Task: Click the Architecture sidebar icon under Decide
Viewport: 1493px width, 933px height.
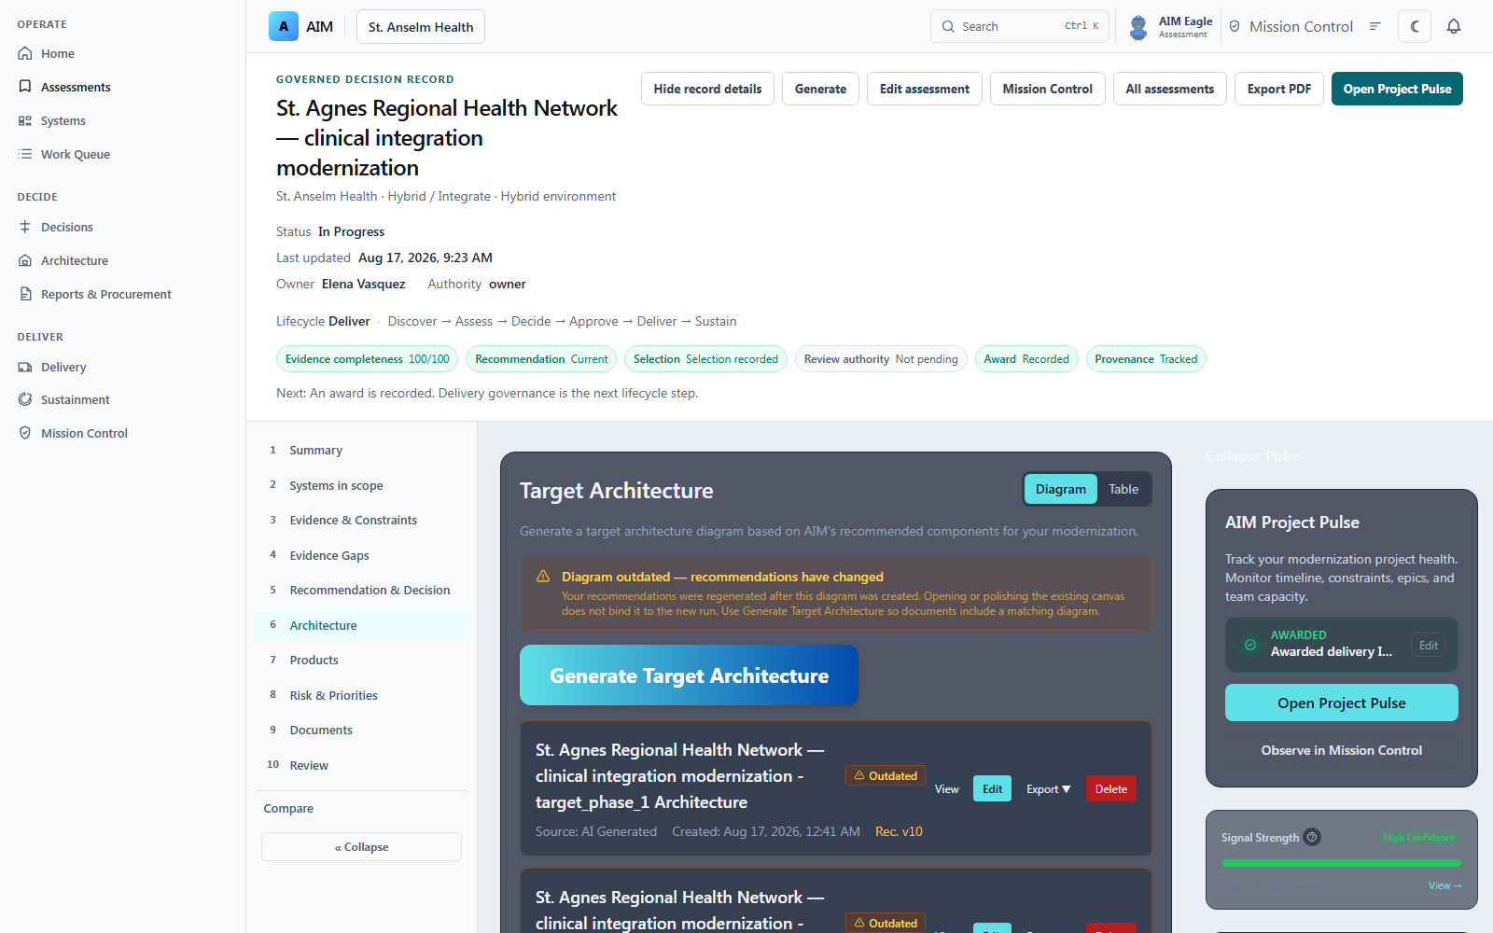Action: [25, 260]
